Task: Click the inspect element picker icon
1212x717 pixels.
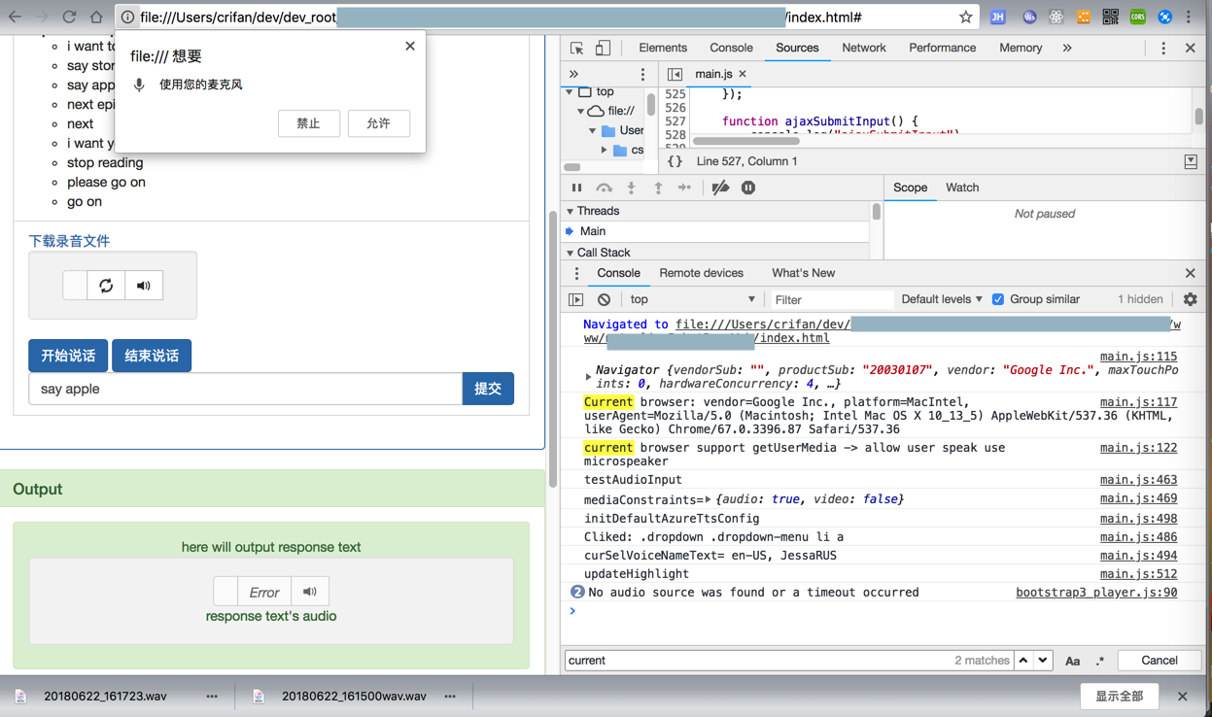Action: (577, 48)
